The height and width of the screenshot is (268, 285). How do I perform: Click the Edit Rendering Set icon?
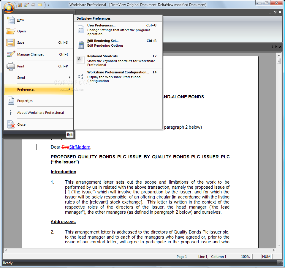[x=81, y=45]
